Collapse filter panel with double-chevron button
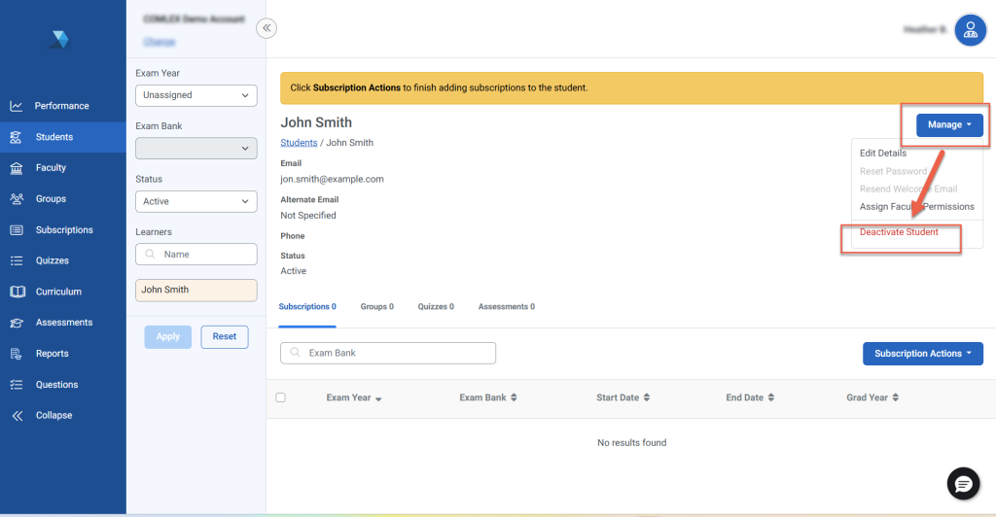Screen dimensions: 996x517 click(267, 28)
